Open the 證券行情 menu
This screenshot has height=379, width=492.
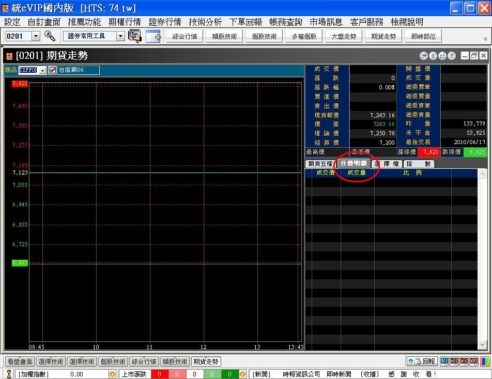click(165, 22)
